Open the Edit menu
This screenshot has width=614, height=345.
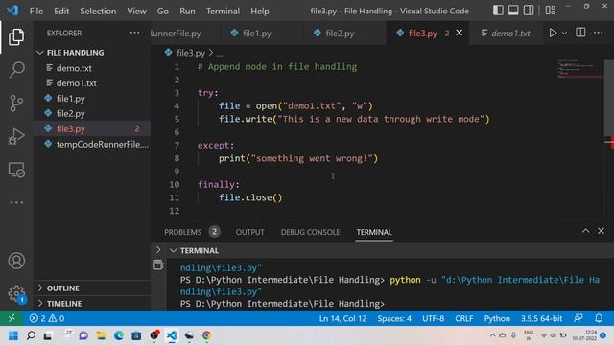coord(61,11)
